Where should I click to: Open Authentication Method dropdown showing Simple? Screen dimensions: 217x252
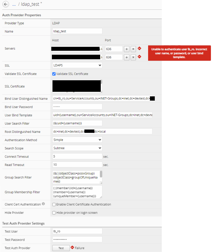[x=77, y=140]
